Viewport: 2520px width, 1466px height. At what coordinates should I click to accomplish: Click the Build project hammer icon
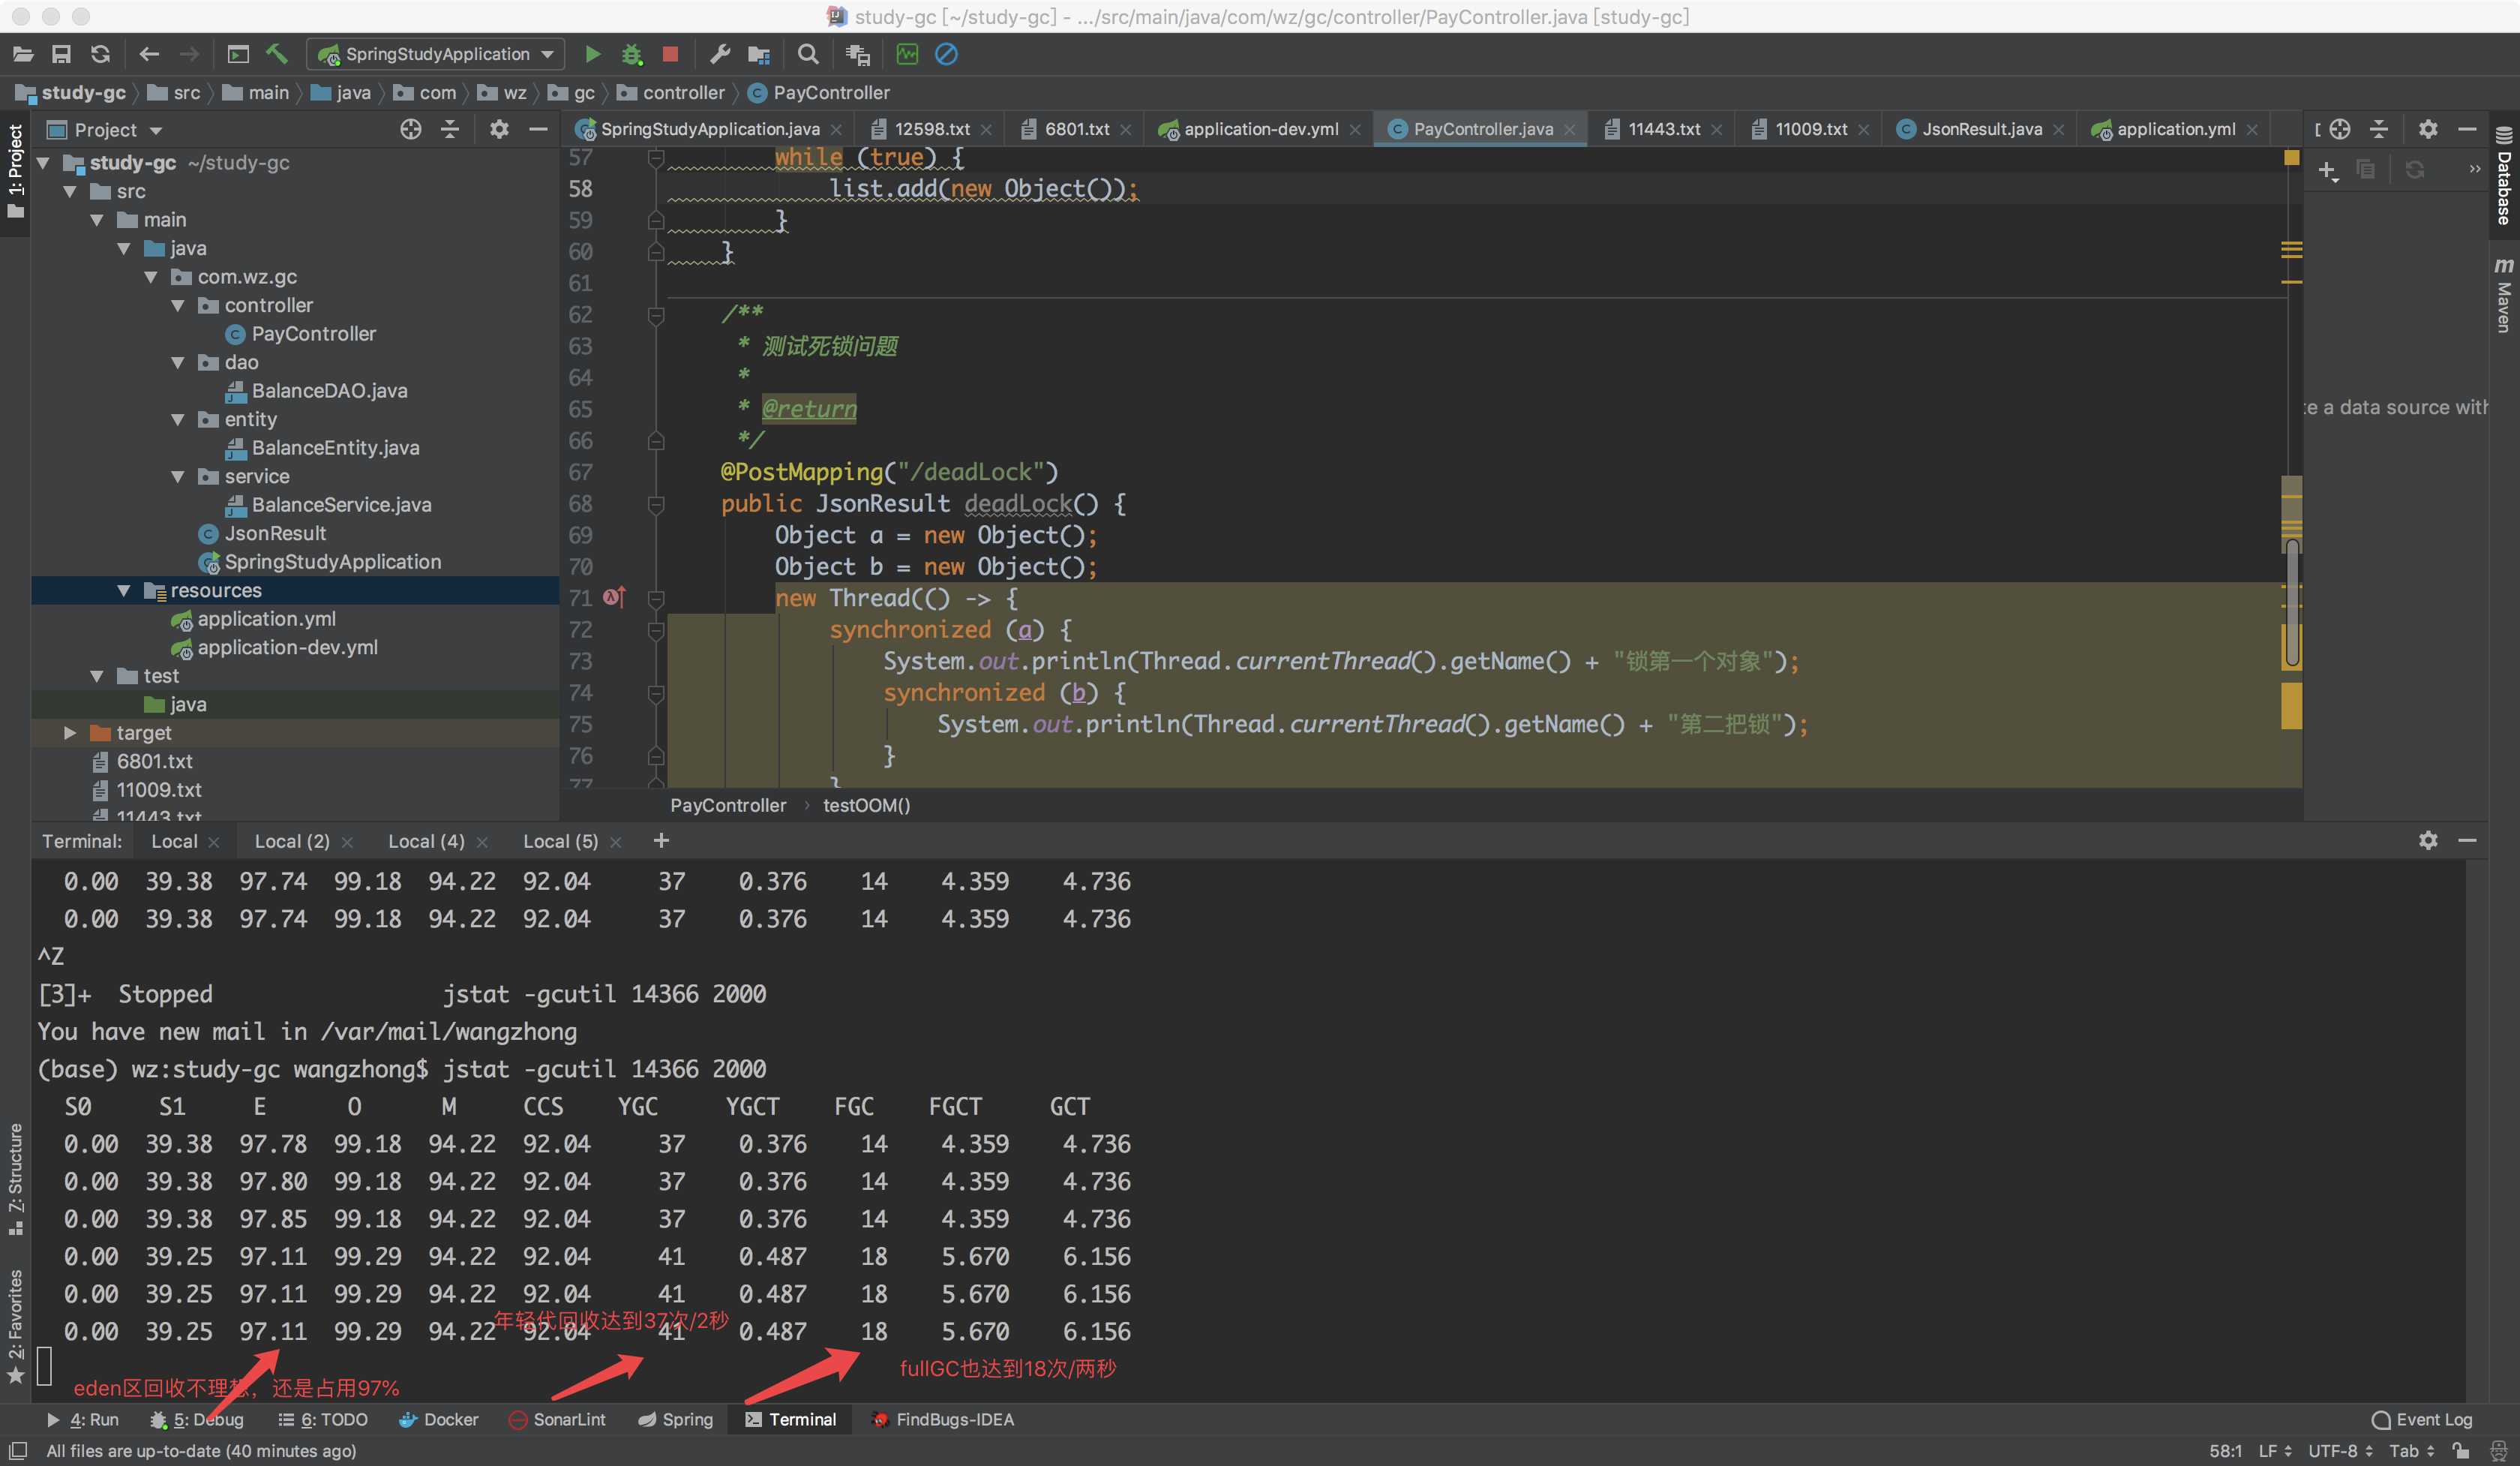(277, 54)
